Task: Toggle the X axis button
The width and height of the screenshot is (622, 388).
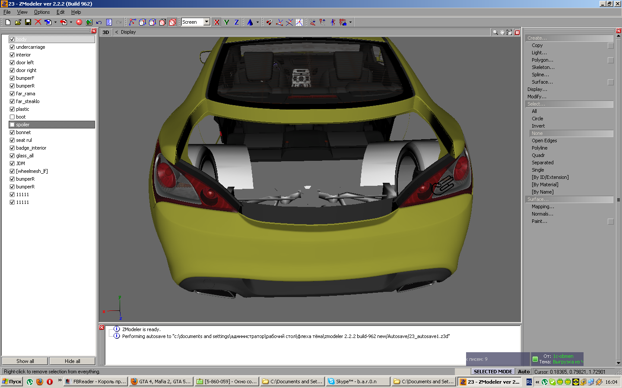Action: [217, 22]
